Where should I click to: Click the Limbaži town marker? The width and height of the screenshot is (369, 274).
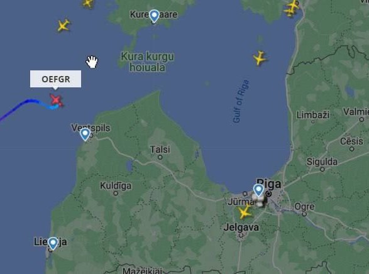pos(313,121)
